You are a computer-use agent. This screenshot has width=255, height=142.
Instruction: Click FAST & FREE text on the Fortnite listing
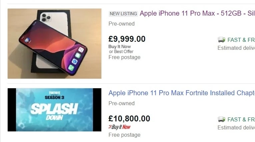(x=241, y=119)
